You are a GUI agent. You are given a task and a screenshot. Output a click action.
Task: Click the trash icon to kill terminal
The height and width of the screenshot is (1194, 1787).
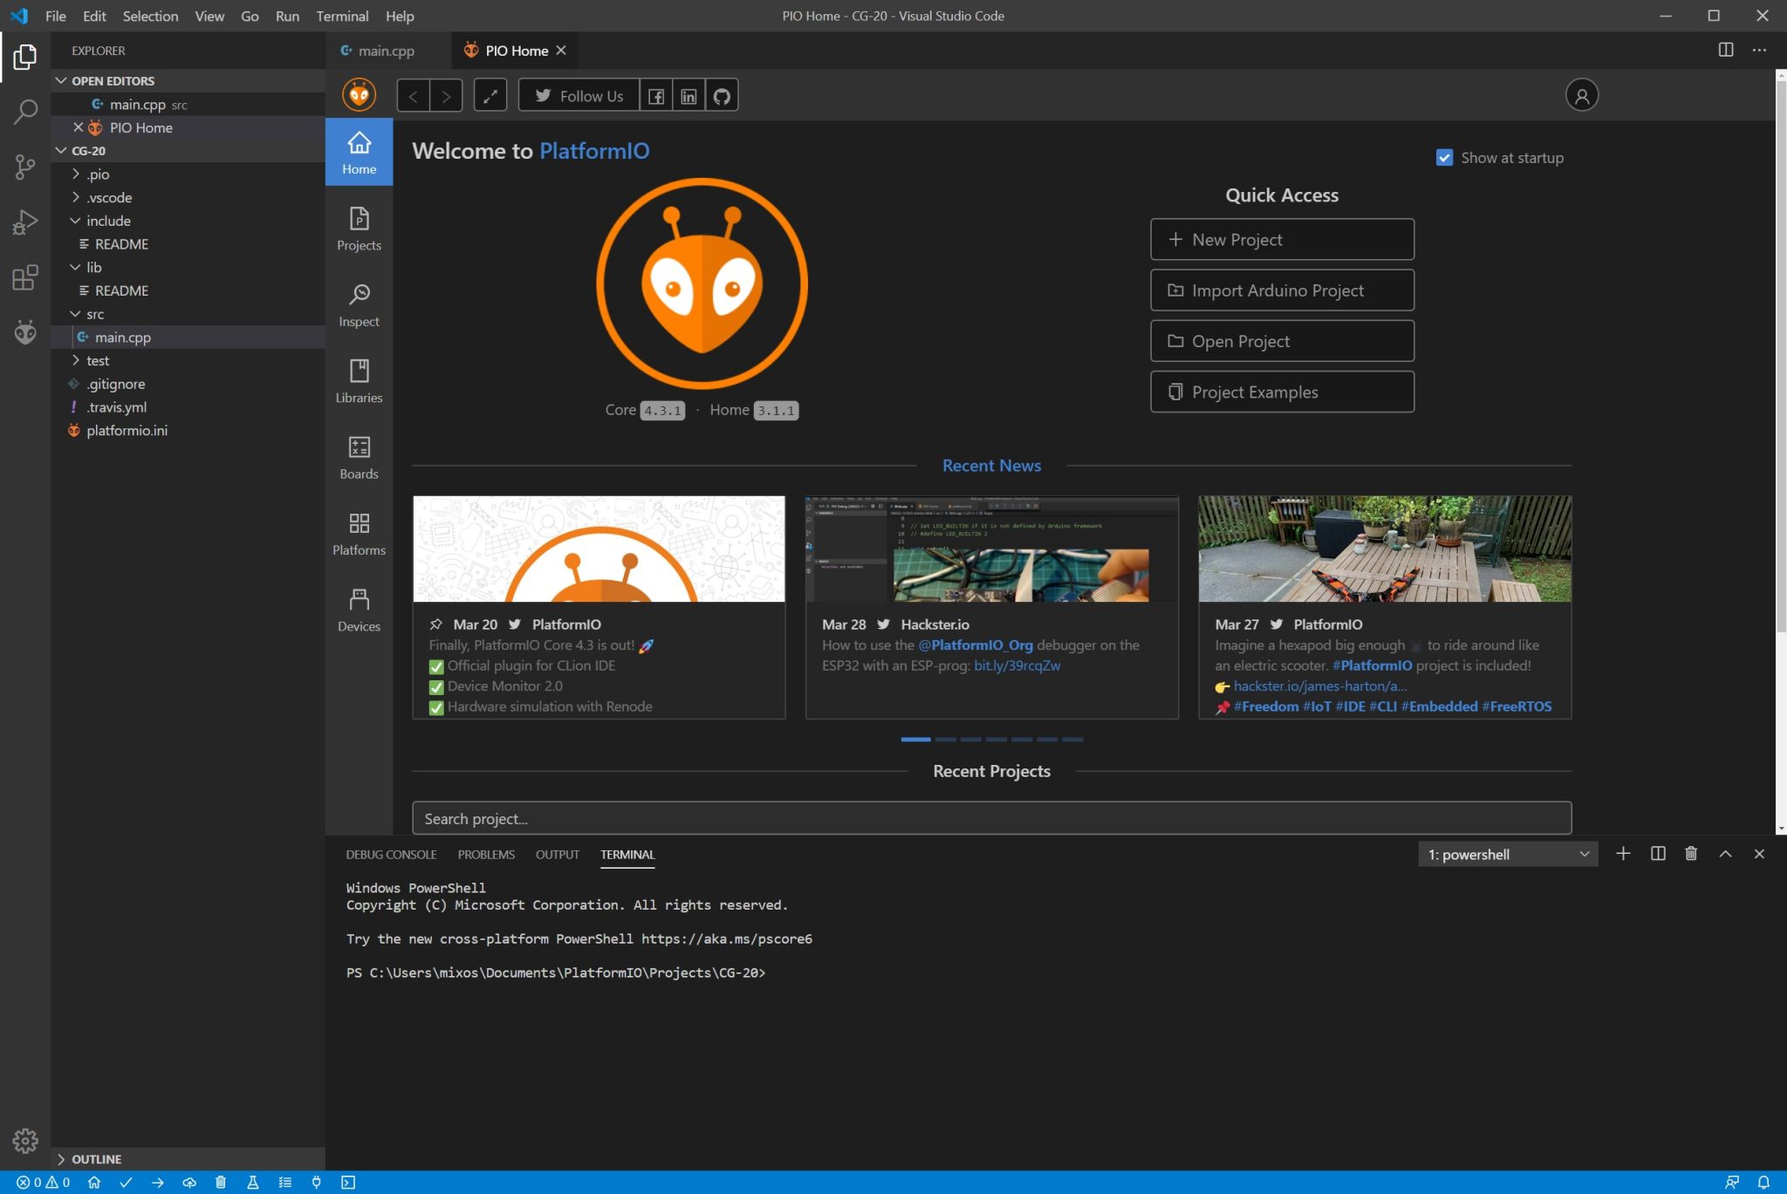pyautogui.click(x=1691, y=854)
